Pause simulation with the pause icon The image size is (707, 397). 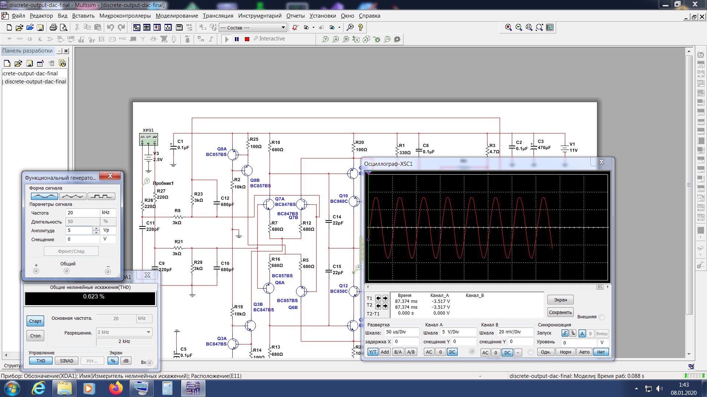(237, 39)
